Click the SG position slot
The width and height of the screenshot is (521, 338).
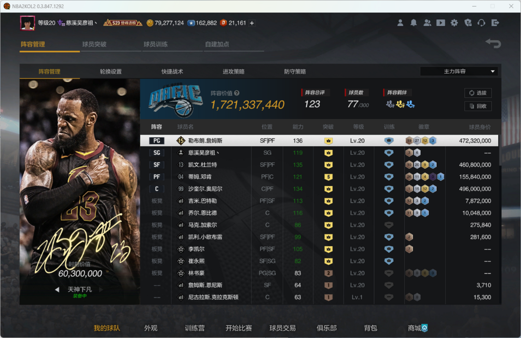click(156, 153)
